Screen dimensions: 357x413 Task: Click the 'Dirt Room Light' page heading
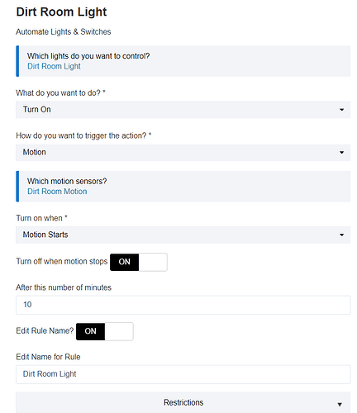tap(61, 12)
